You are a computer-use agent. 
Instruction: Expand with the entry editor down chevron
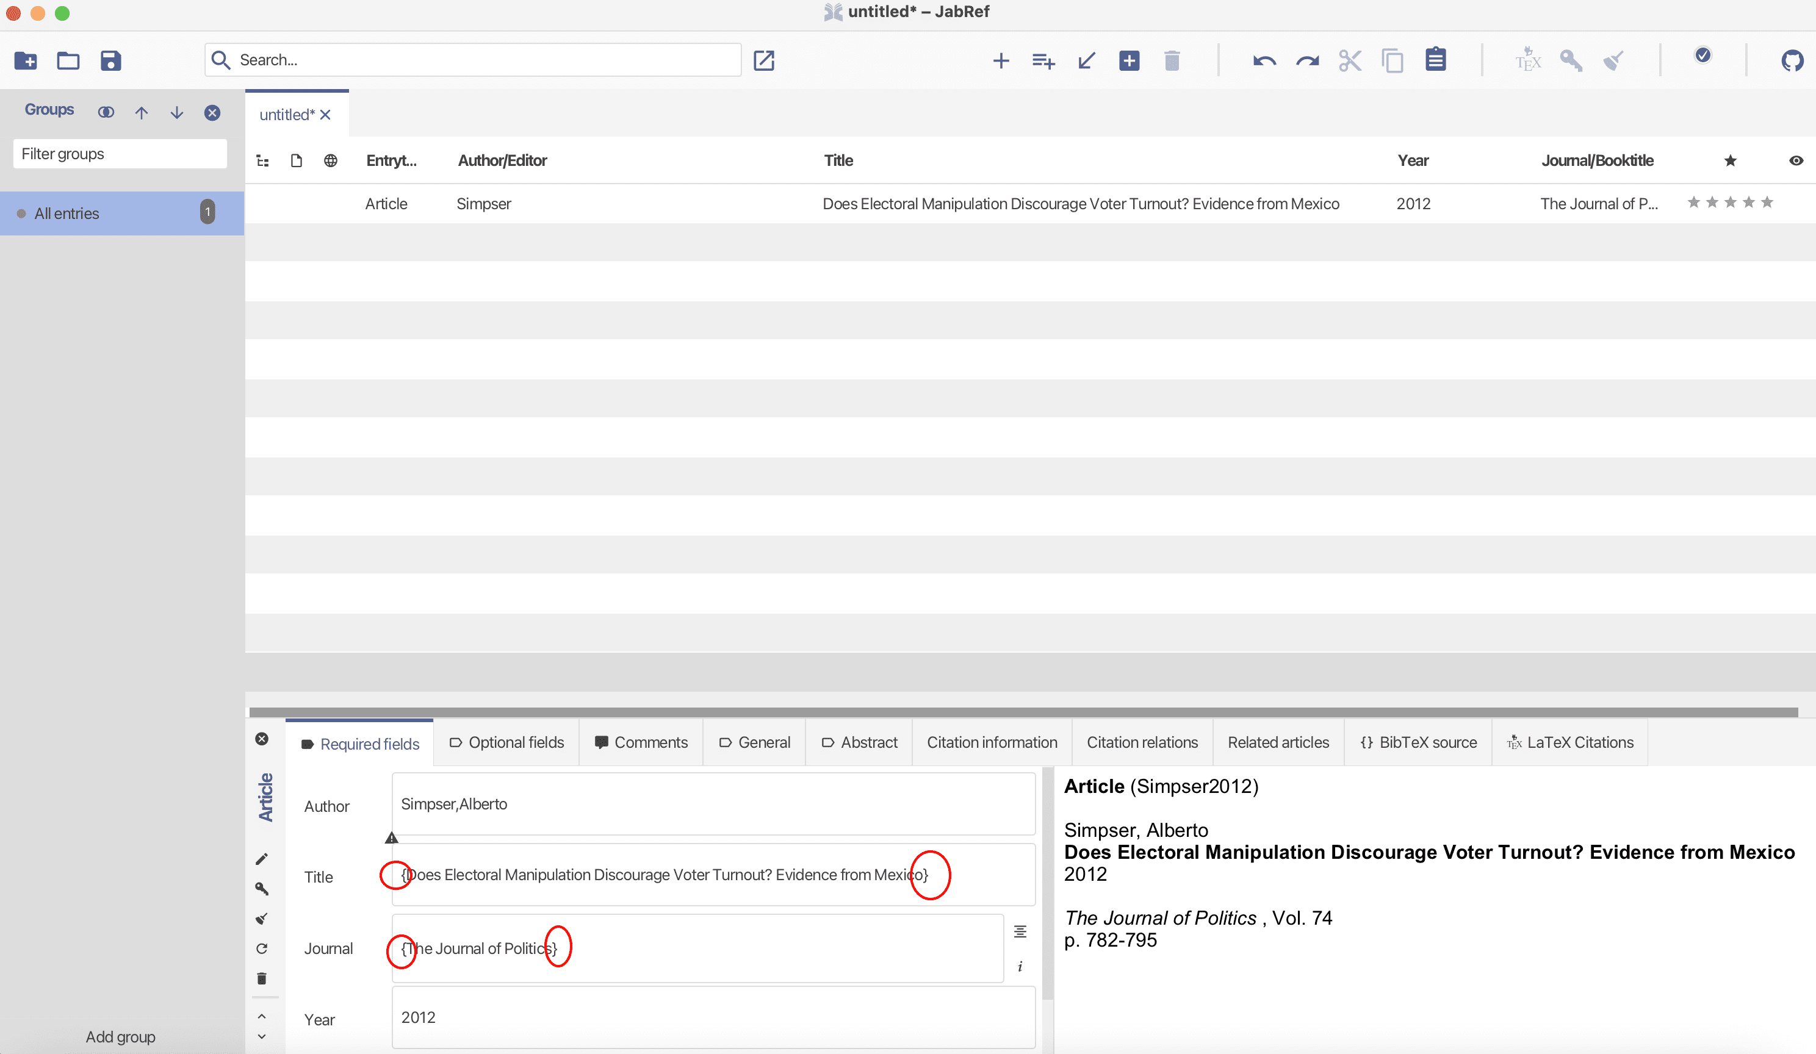click(262, 1037)
